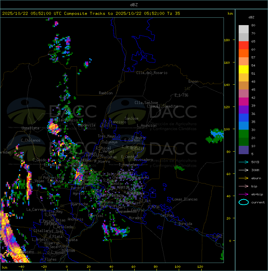The image size is (268, 271).
Task: Click the Lomas_Blancas map label
Action: click(185, 199)
